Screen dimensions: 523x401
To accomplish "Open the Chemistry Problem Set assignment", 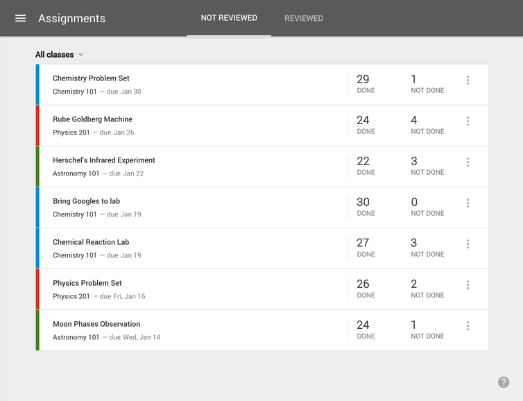I will [x=91, y=78].
